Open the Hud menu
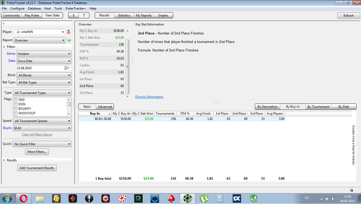This screenshot has height=208, width=361. tap(47, 9)
